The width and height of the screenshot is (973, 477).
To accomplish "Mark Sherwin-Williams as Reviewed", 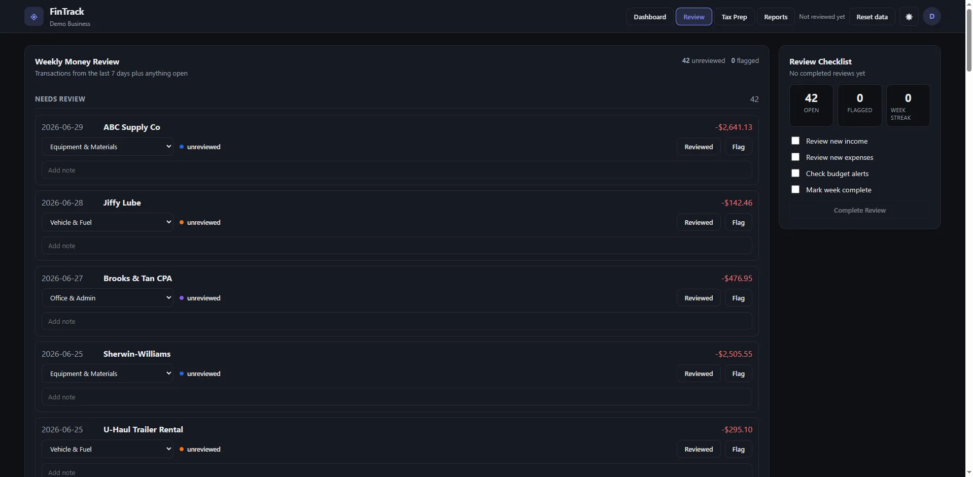I will (x=699, y=373).
